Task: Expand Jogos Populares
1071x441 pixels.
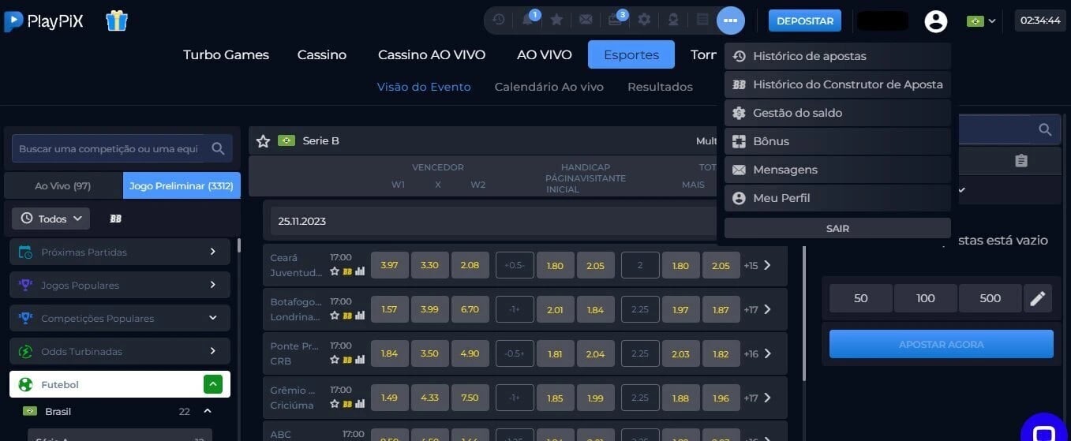Action: tap(120, 285)
